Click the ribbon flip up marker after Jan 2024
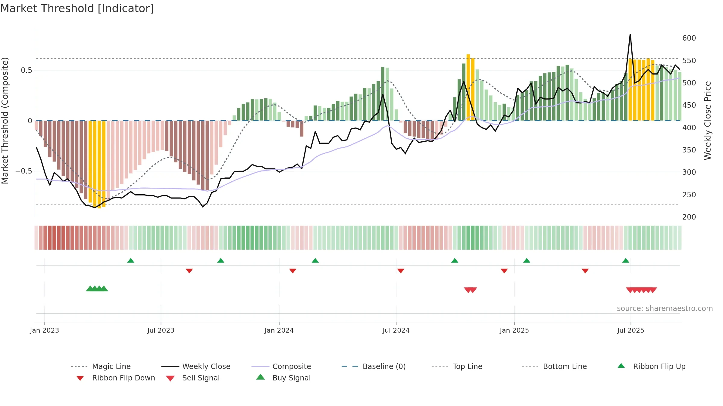This screenshot has width=723, height=406. tap(315, 260)
